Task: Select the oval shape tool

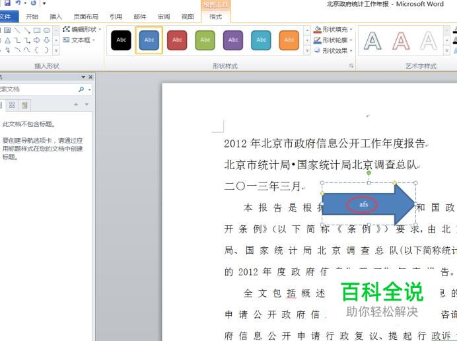Action: [x=47, y=30]
